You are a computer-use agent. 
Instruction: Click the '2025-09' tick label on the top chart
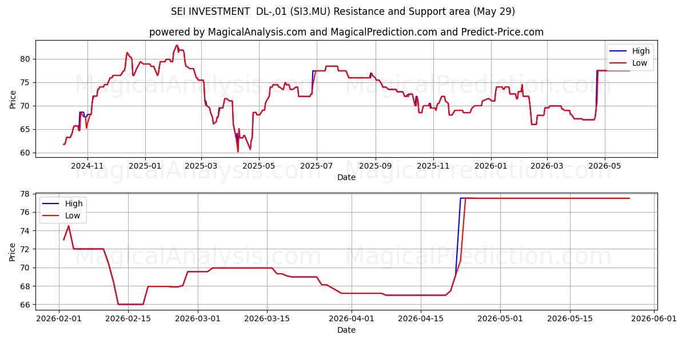coord(376,166)
